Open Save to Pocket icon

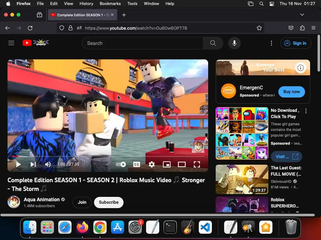click(291, 28)
